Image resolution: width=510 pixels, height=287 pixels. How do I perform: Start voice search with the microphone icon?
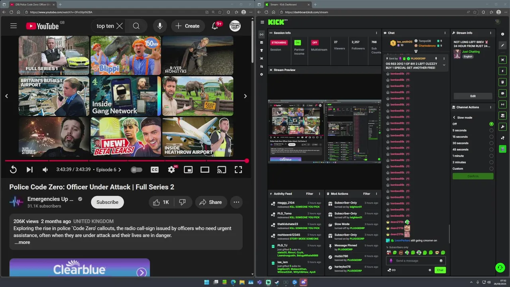coord(160,26)
